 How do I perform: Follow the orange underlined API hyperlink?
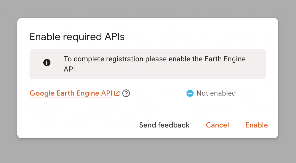pyautogui.click(x=71, y=93)
